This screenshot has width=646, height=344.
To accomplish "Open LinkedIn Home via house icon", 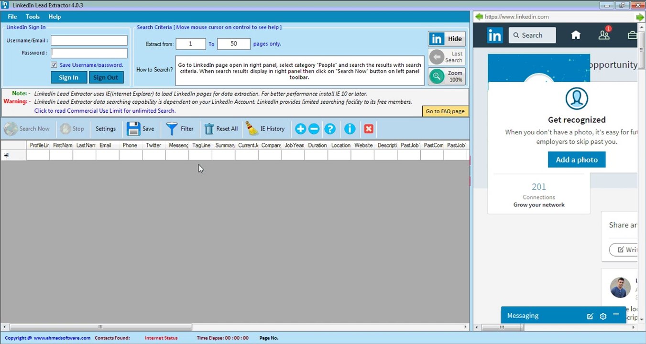I will pyautogui.click(x=576, y=35).
